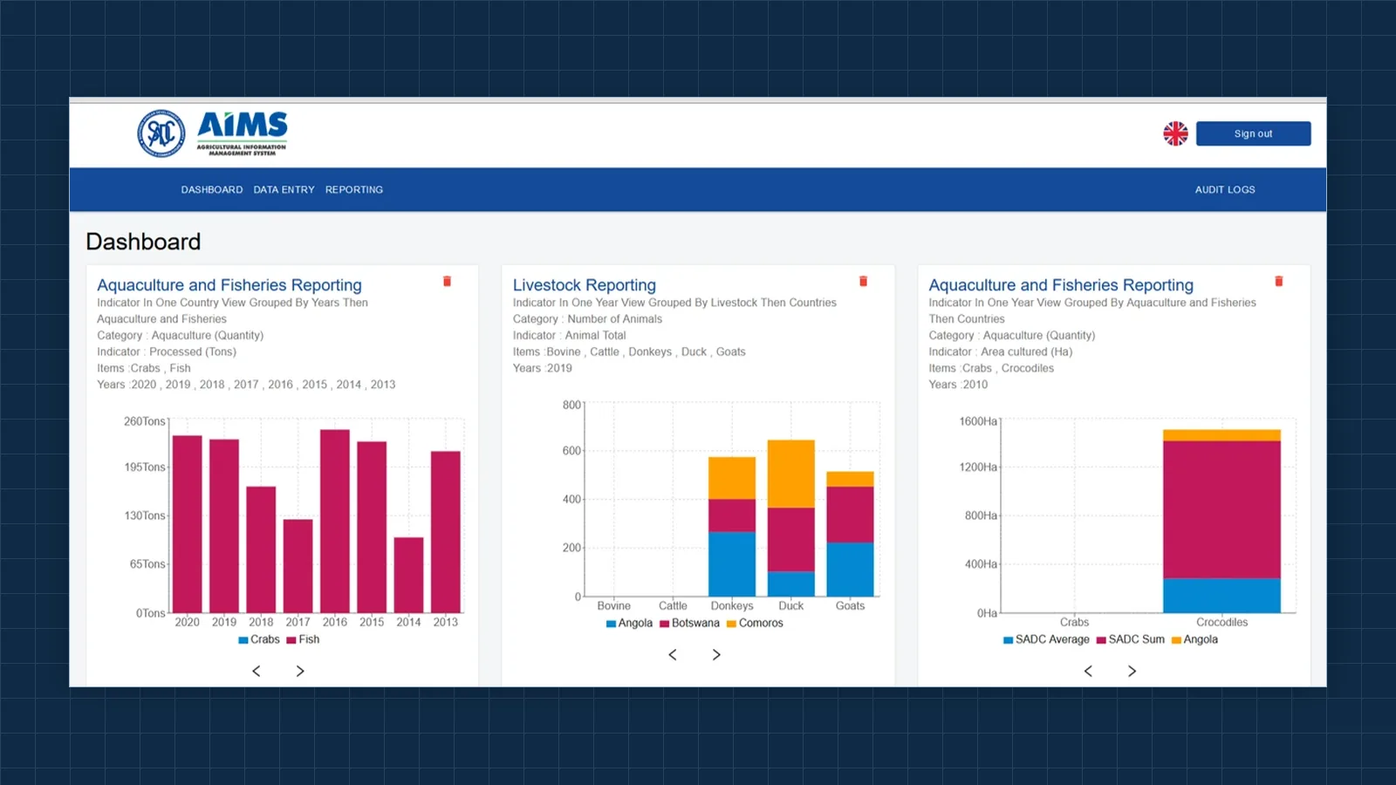Click the 'Indicator : Area cultured (Ha)' text
This screenshot has width=1396, height=785.
[x=1001, y=352]
